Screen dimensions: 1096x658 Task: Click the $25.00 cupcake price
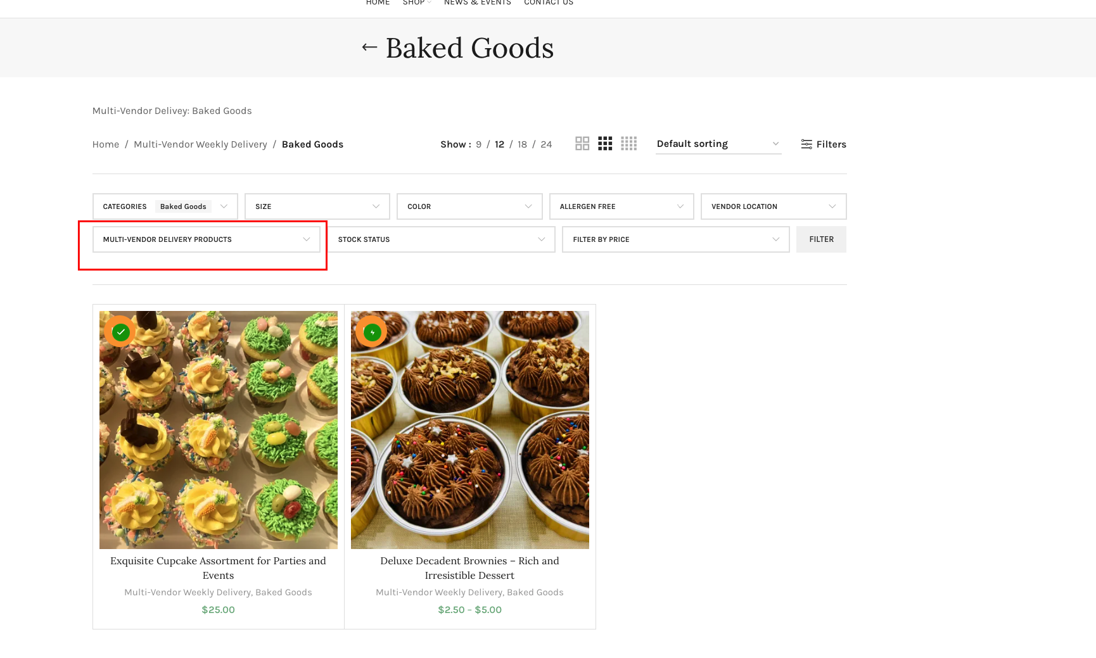(x=218, y=610)
